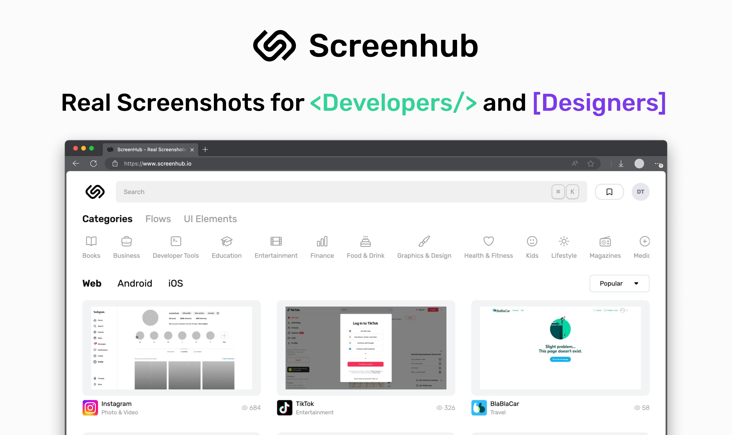Open the browser downloads icon
The height and width of the screenshot is (435, 732).
pyautogui.click(x=621, y=164)
